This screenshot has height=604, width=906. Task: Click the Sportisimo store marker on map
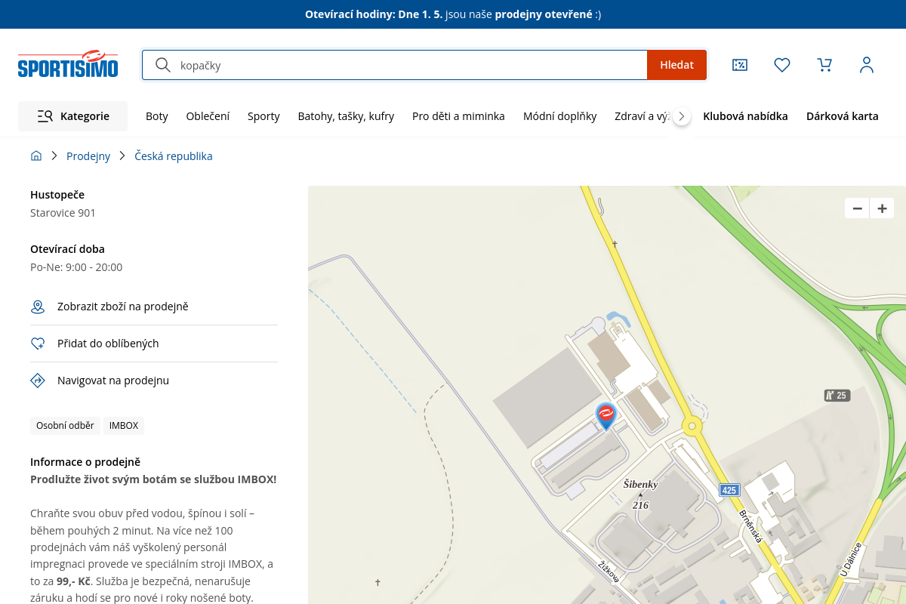[x=606, y=414]
